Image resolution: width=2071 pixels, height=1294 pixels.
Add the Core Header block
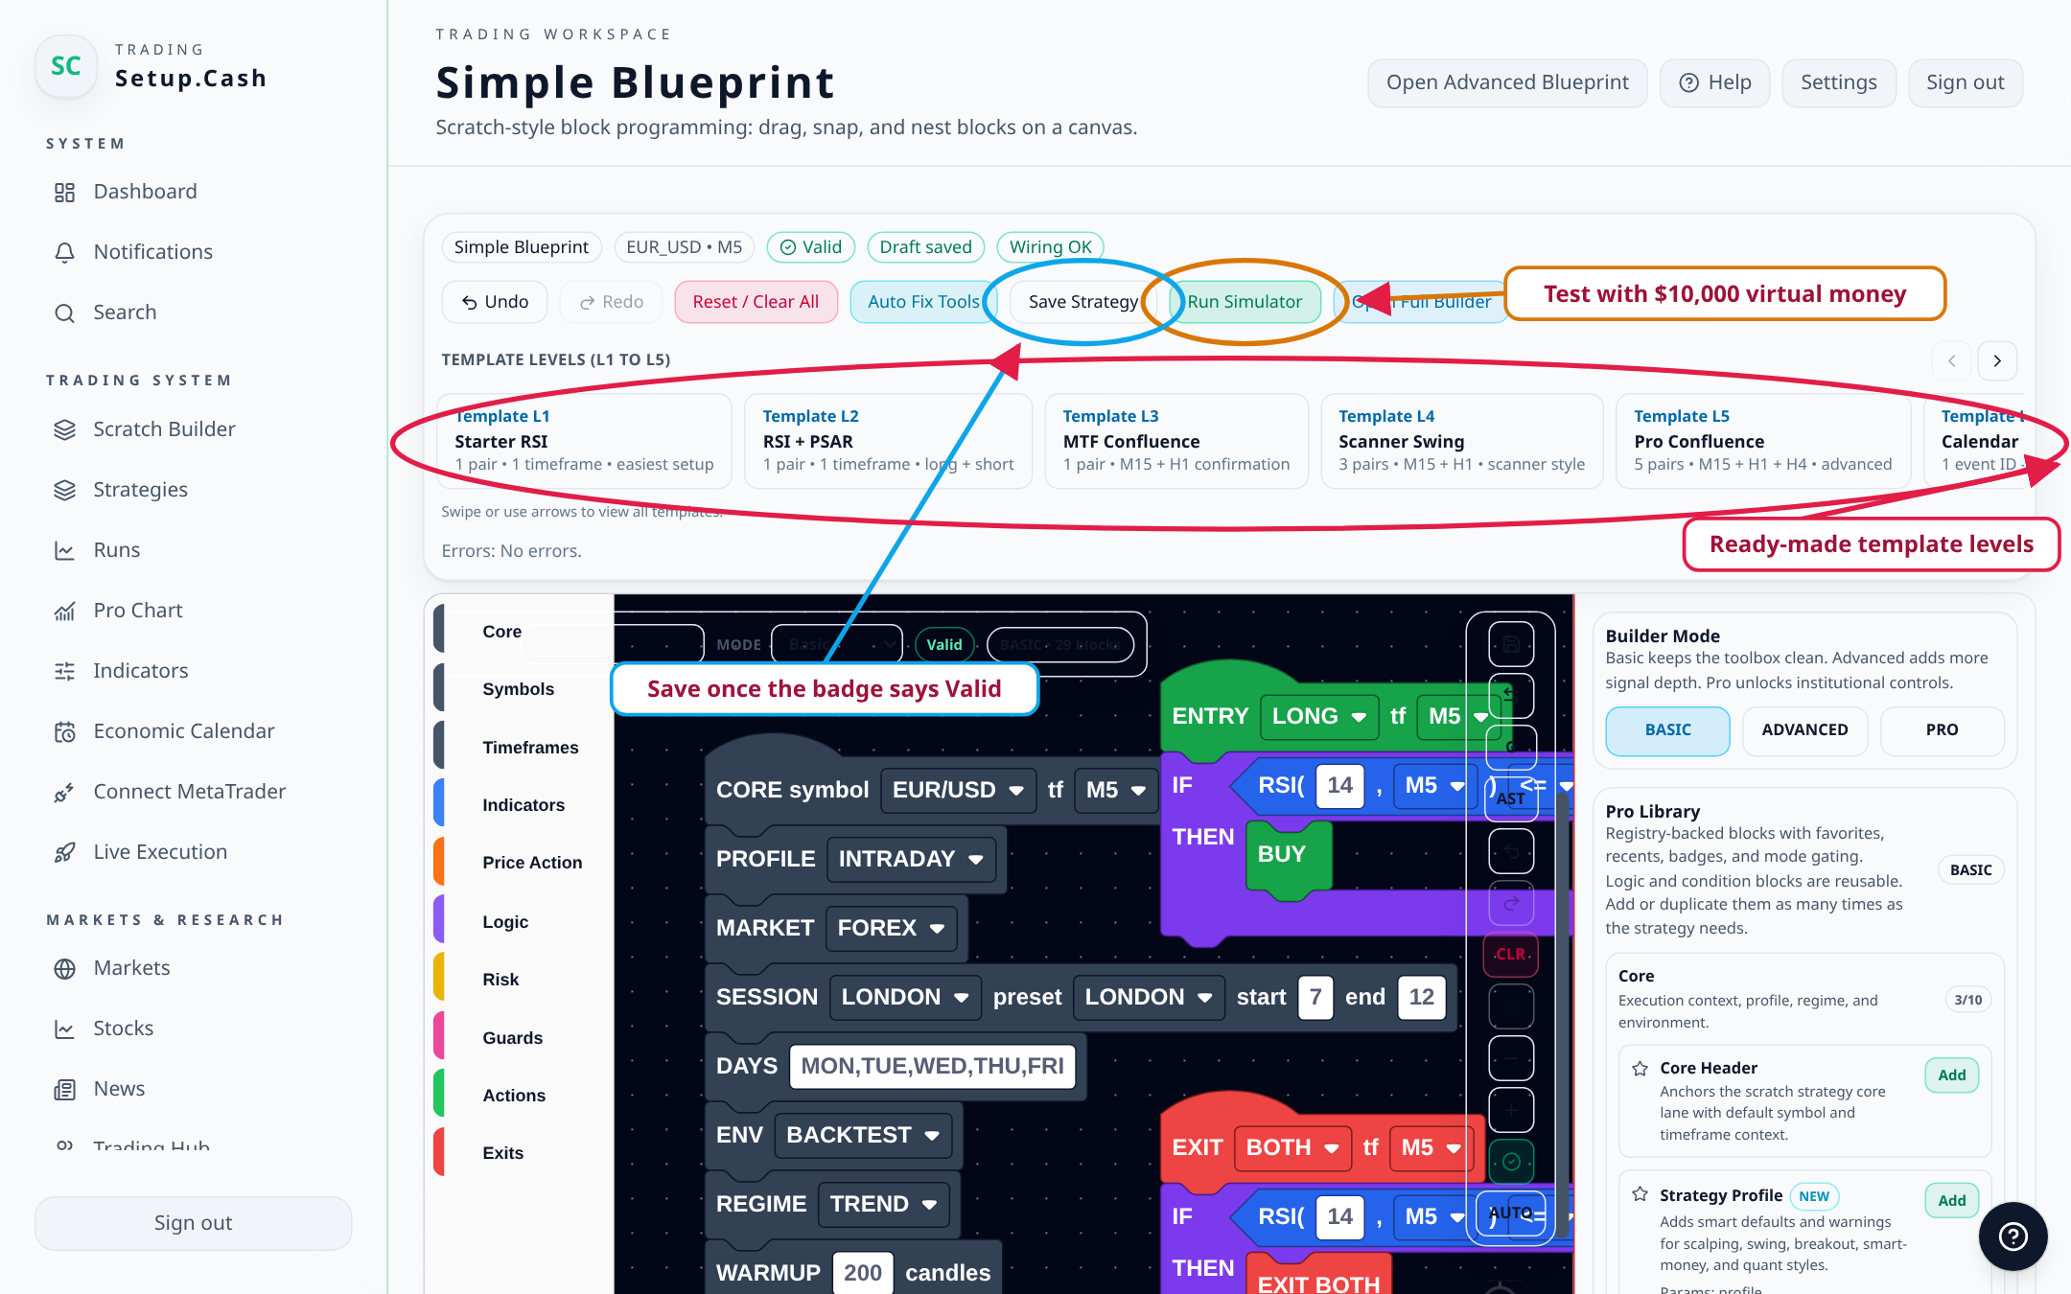click(1951, 1076)
